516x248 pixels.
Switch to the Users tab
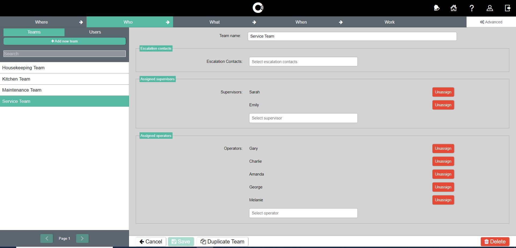coord(95,32)
